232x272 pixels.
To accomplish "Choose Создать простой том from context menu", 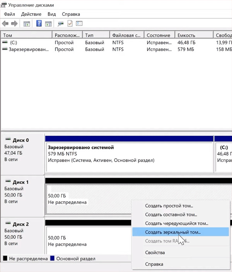I will (169, 206).
